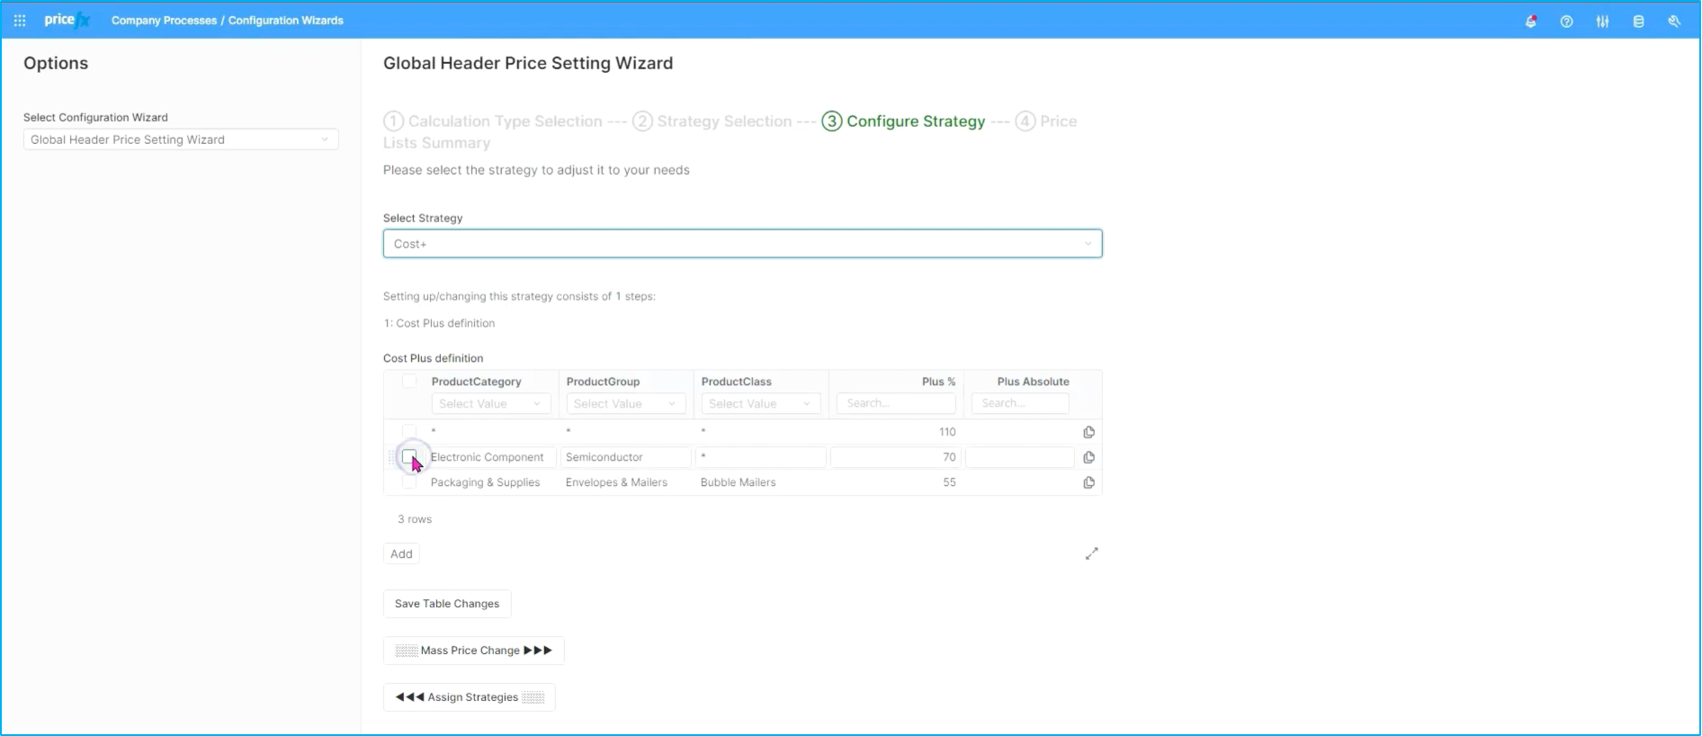1702x736 pixels.
Task: Go to step 2 Strategy Selection
Action: coord(712,121)
